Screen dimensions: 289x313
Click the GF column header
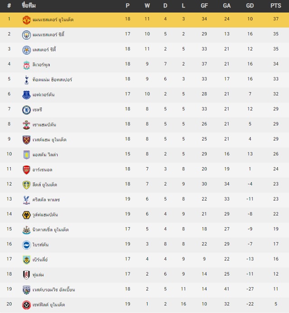(204, 5)
